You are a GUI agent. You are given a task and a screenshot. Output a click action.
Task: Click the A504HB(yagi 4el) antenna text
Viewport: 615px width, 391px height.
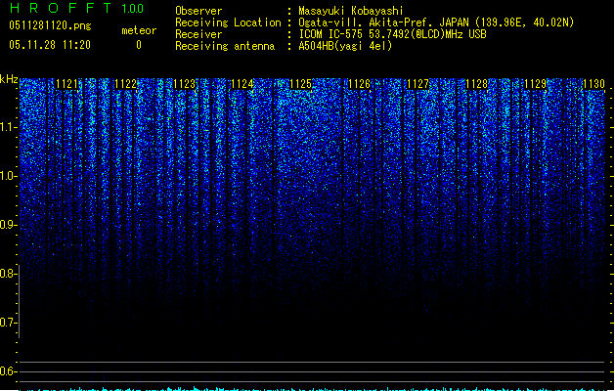(x=345, y=46)
